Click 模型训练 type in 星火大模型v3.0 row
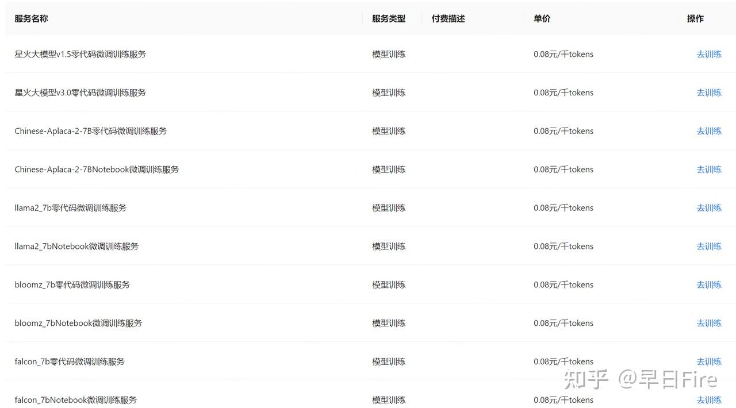Screen dimensions: 736x408 click(389, 93)
